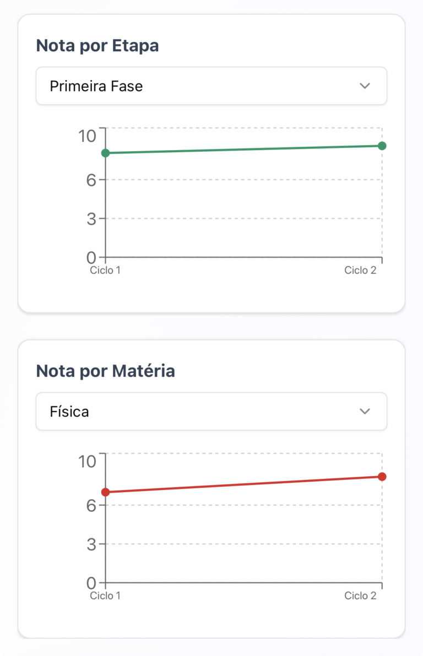Click Ciclo 2 label in Matéria chart
The image size is (423, 656).
click(x=360, y=596)
